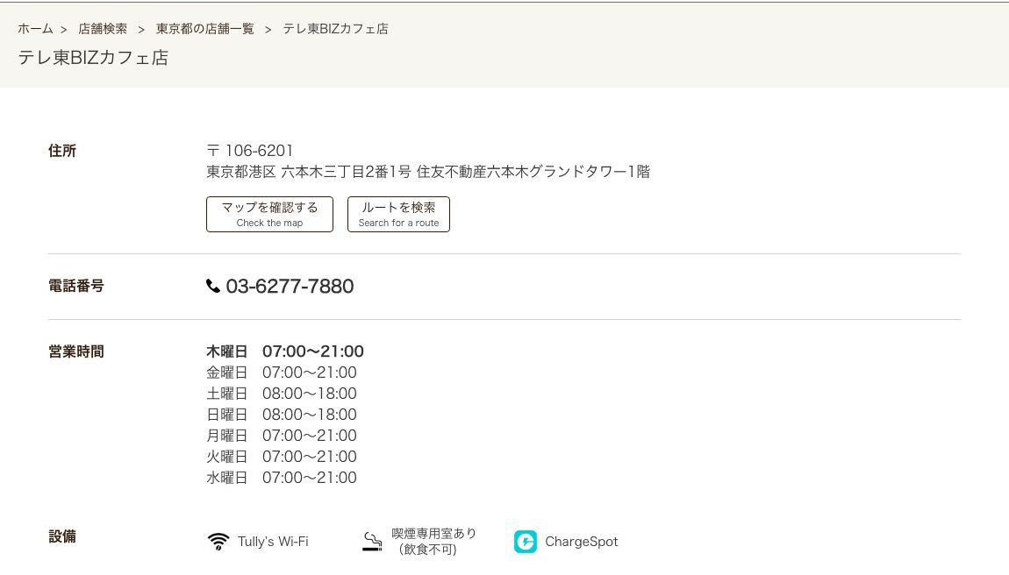Open 東京都の店舗一覧 breadcrumb link
This screenshot has width=1009, height=575.
tap(205, 29)
